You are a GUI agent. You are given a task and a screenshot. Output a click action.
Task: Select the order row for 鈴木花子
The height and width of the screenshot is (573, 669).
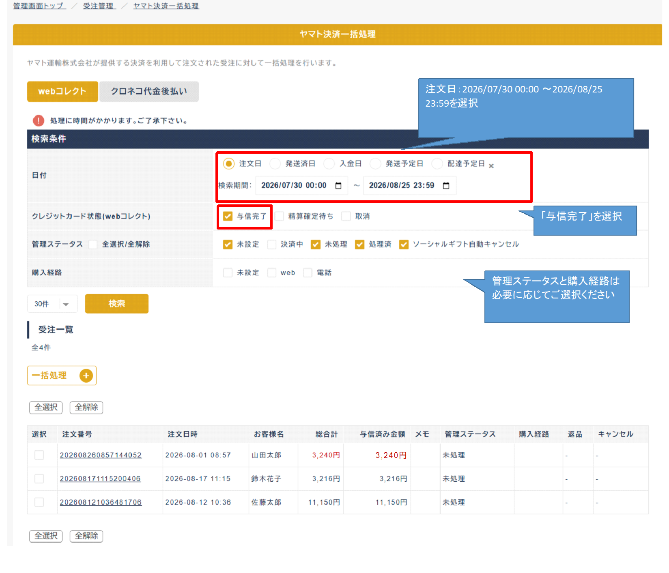click(x=39, y=479)
